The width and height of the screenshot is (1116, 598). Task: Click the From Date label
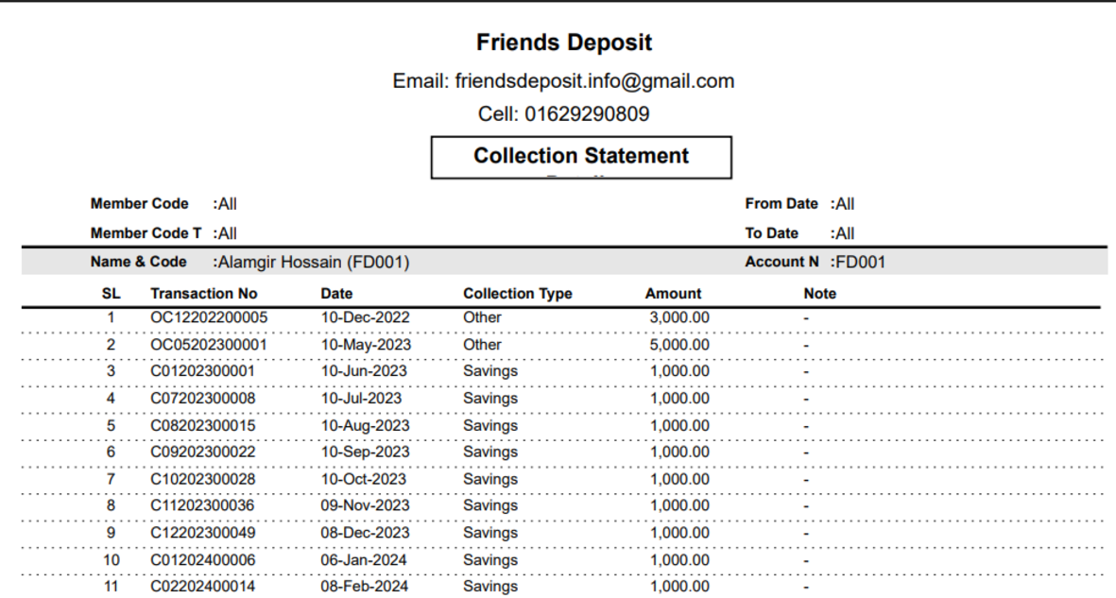[x=781, y=204]
